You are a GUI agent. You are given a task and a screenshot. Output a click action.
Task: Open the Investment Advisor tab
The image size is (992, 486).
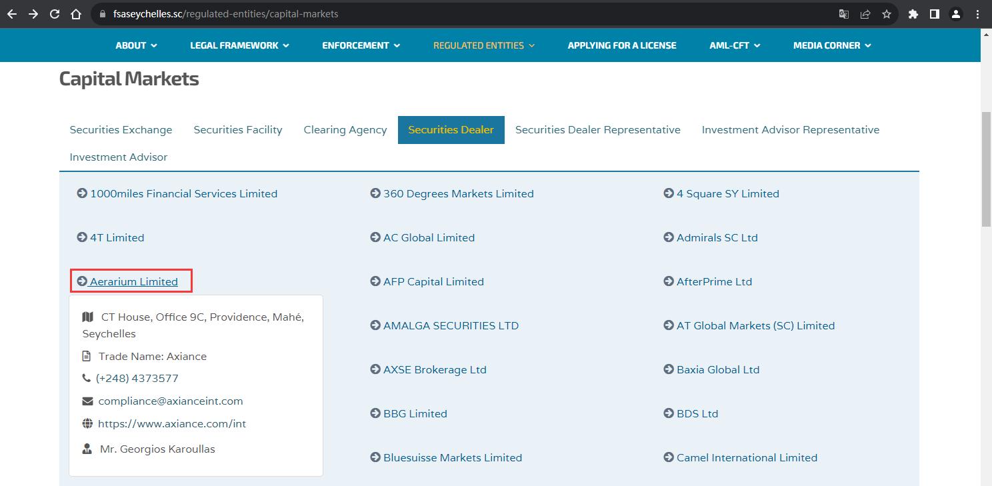[x=119, y=157]
